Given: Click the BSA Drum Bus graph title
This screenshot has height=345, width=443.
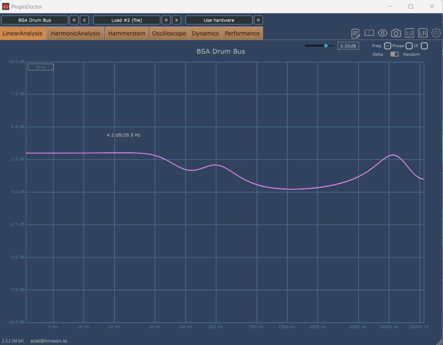Looking at the screenshot, I should [x=221, y=51].
